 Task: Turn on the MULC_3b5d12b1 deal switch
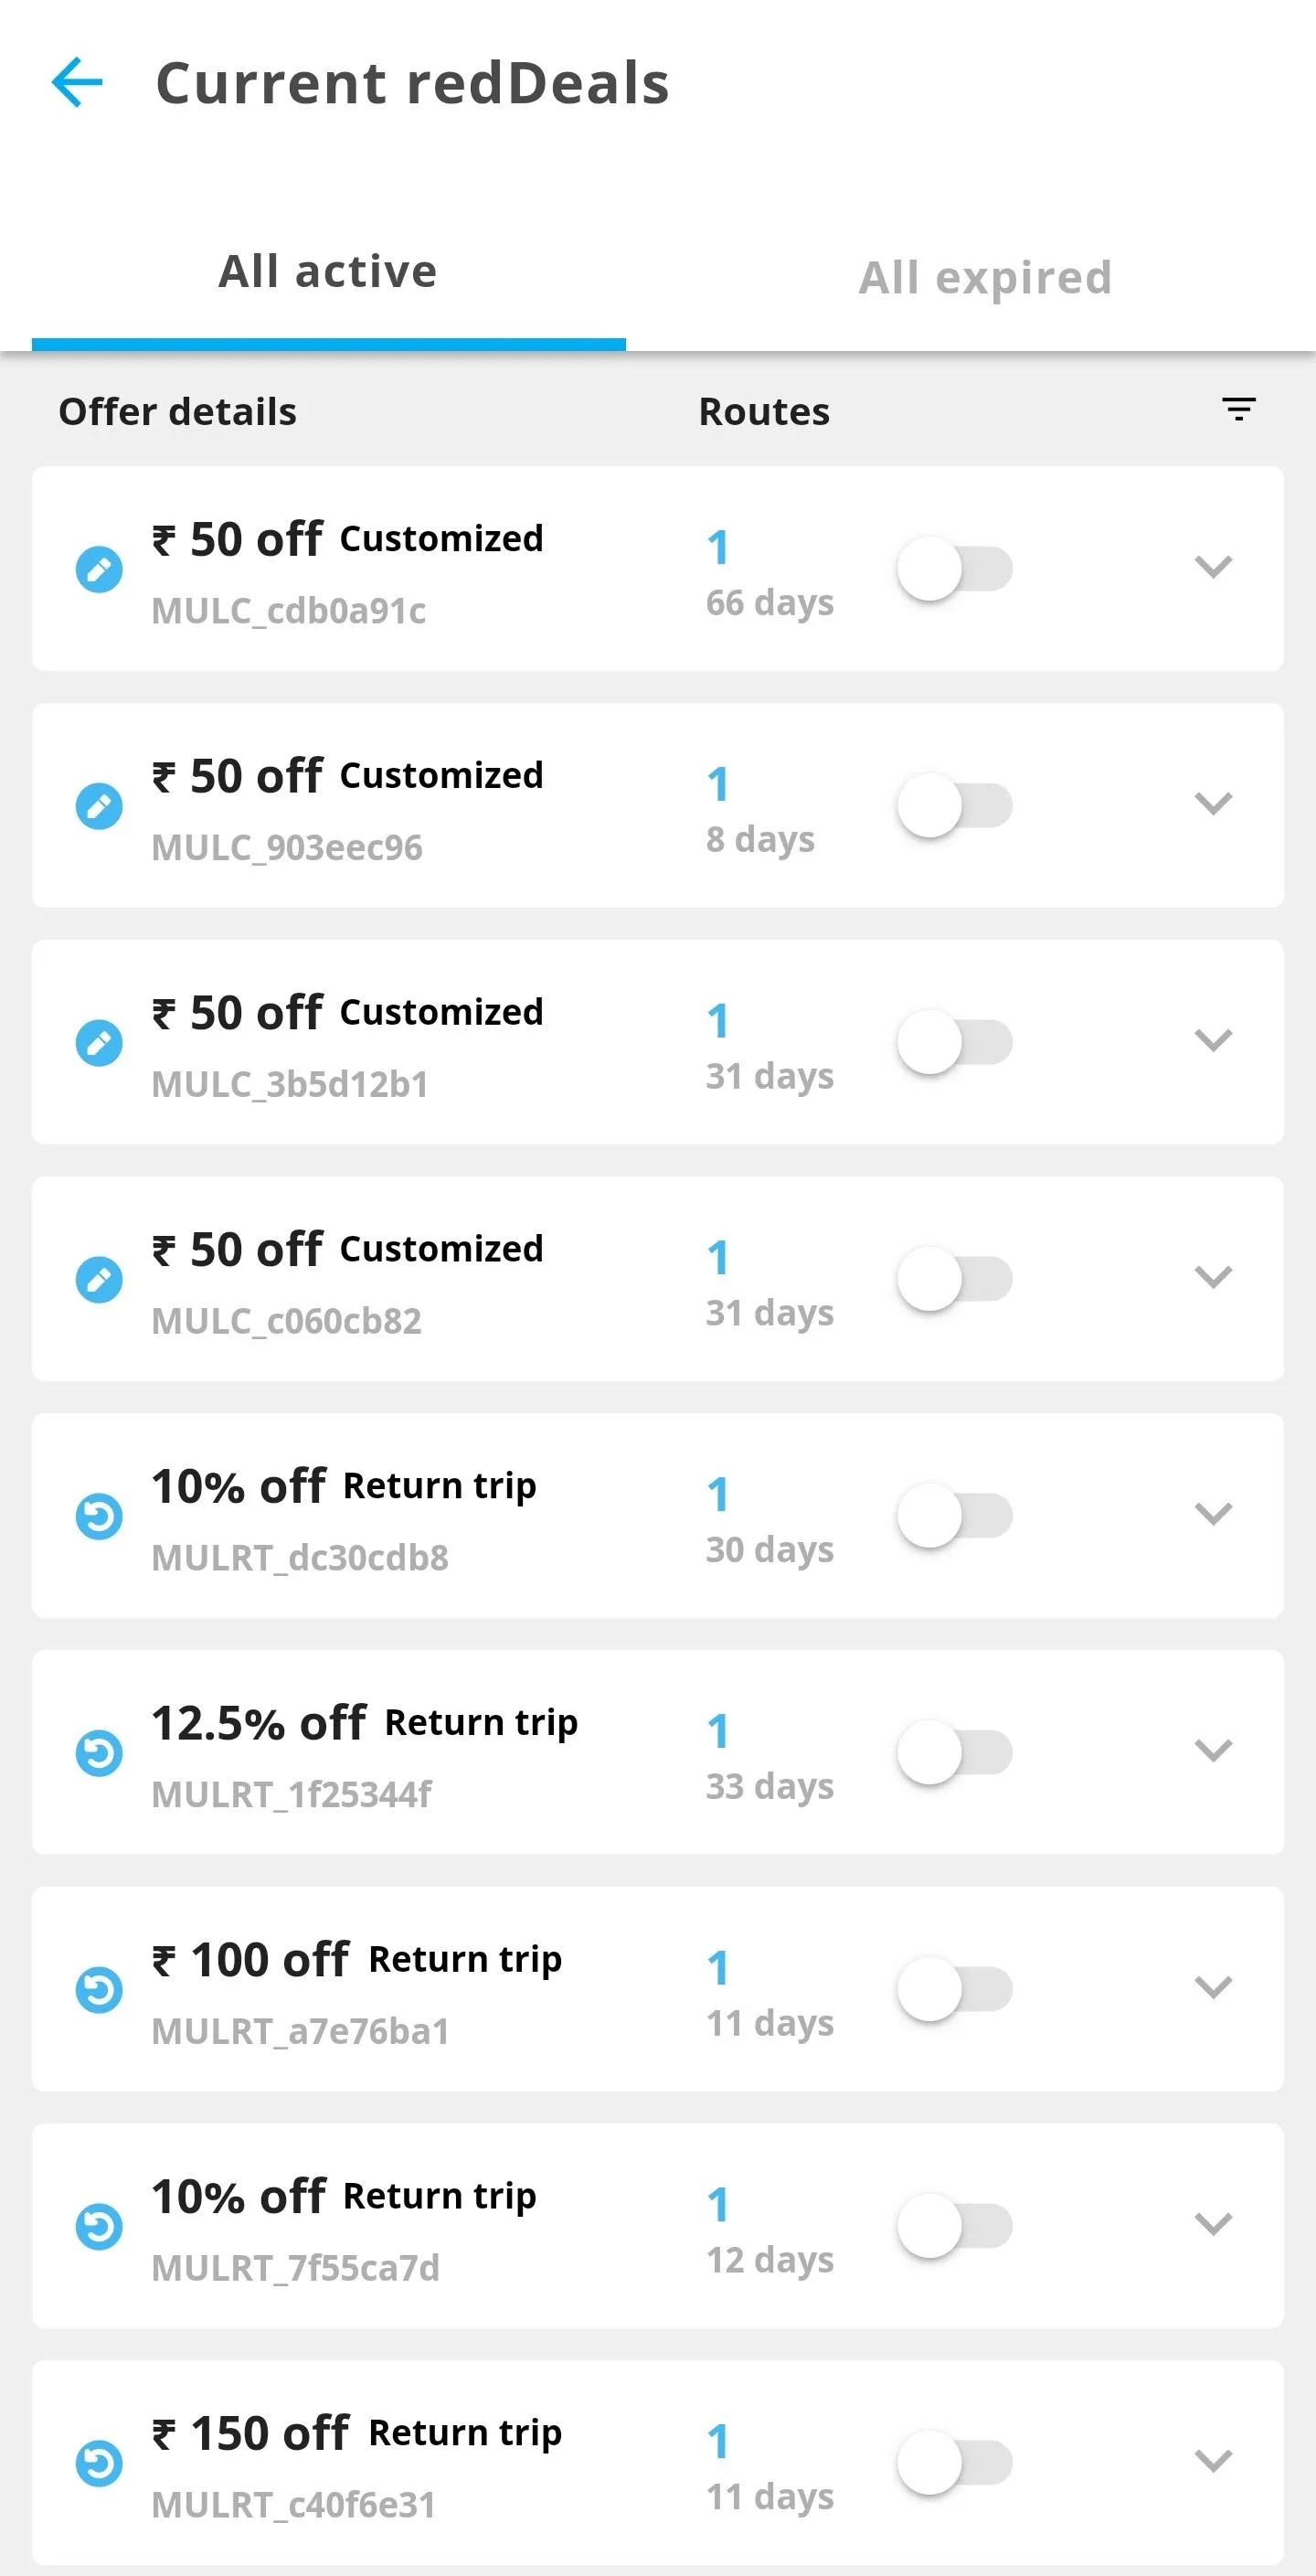[954, 1042]
